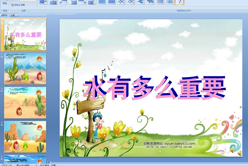Switch to the 大纲 outline tab
The width and height of the screenshot is (248, 166).
[13, 15]
